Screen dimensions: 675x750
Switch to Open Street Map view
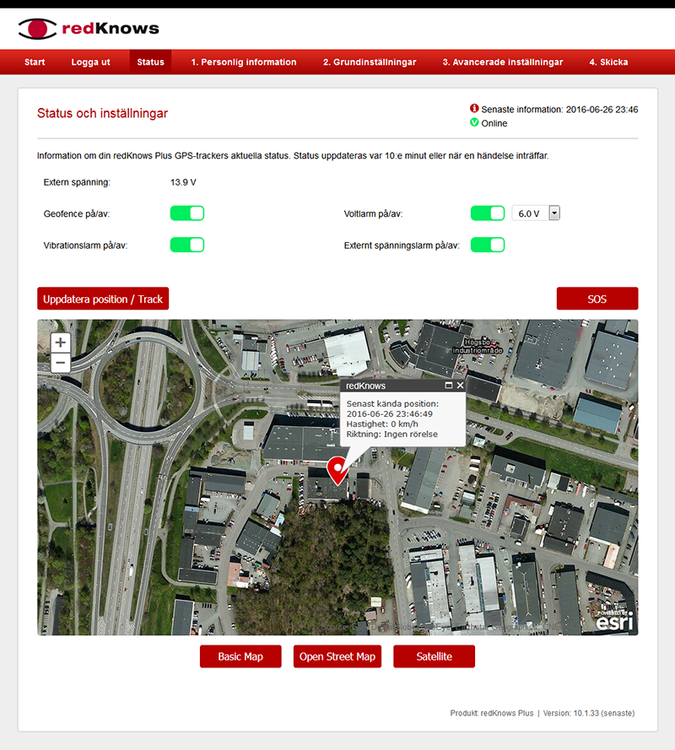(337, 656)
